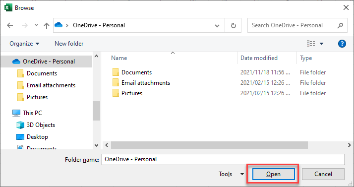Click the file list horizontal scrollbar thumb
This screenshot has width=354, height=187.
(x=209, y=145)
